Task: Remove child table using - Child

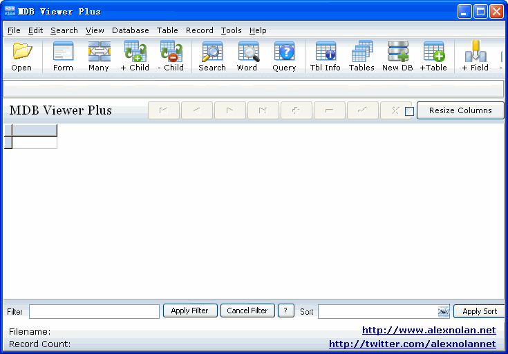Action: coord(171,56)
